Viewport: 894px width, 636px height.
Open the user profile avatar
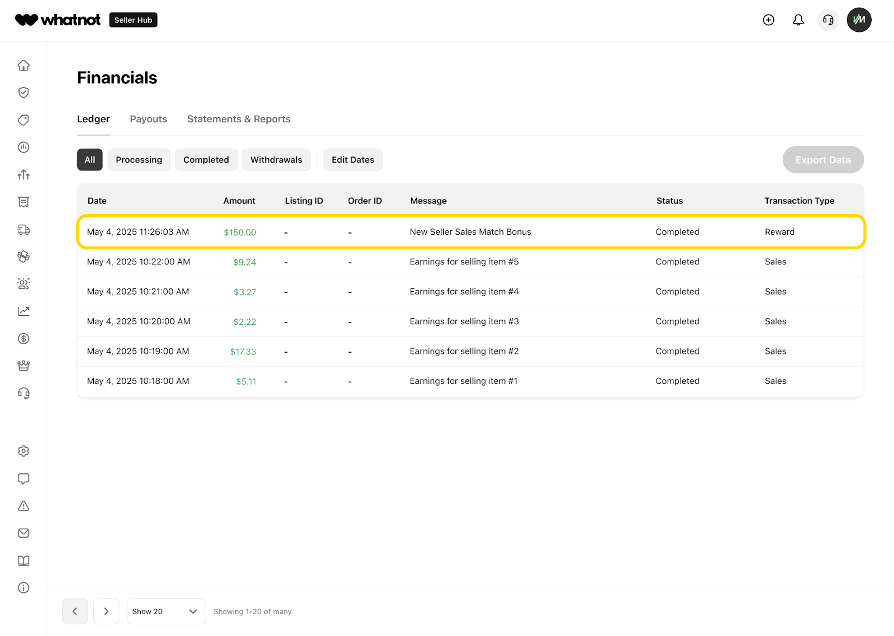[x=859, y=20]
